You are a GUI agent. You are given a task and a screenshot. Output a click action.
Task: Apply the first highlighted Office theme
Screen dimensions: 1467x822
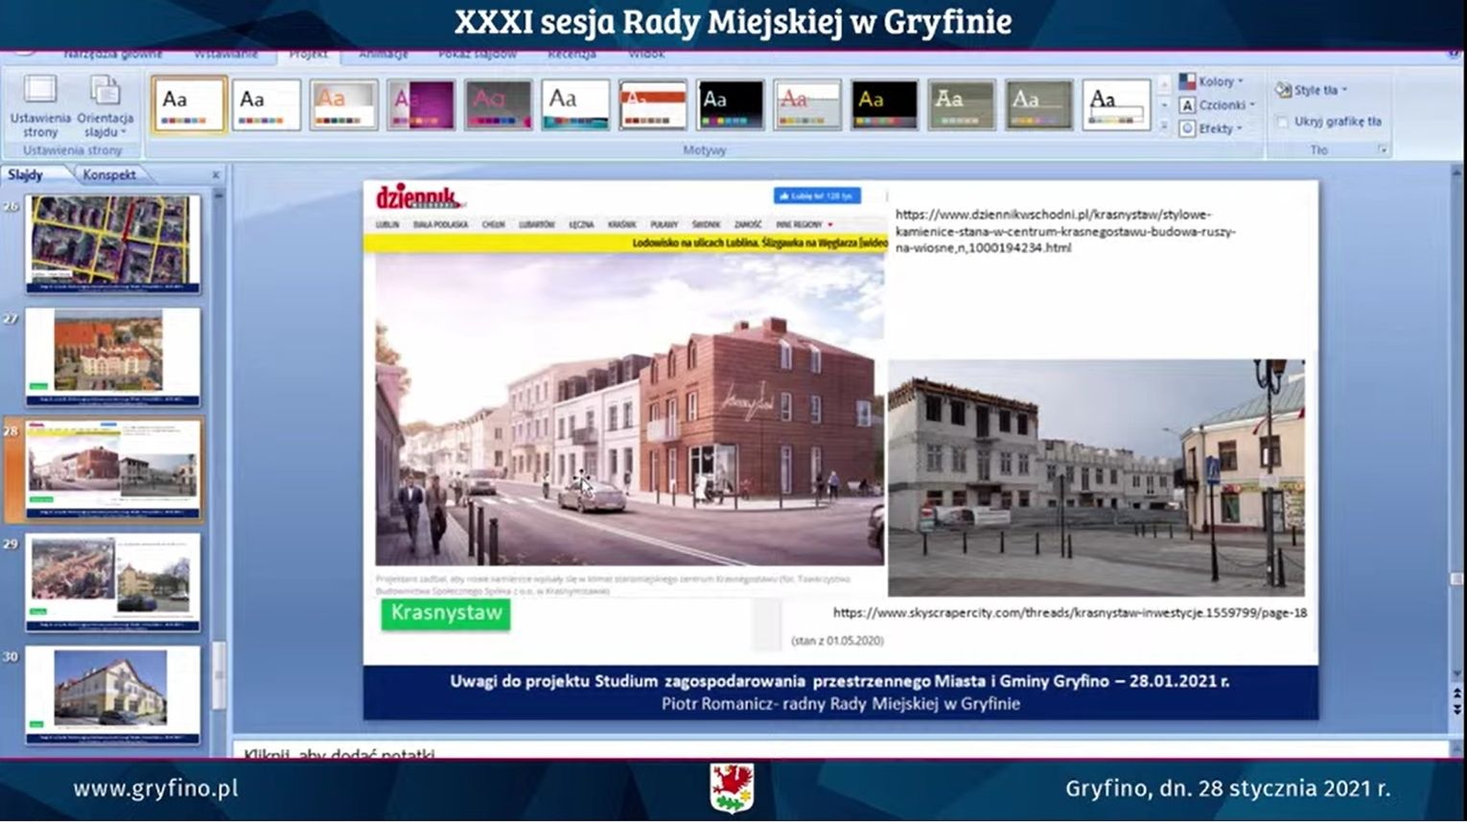tap(188, 104)
